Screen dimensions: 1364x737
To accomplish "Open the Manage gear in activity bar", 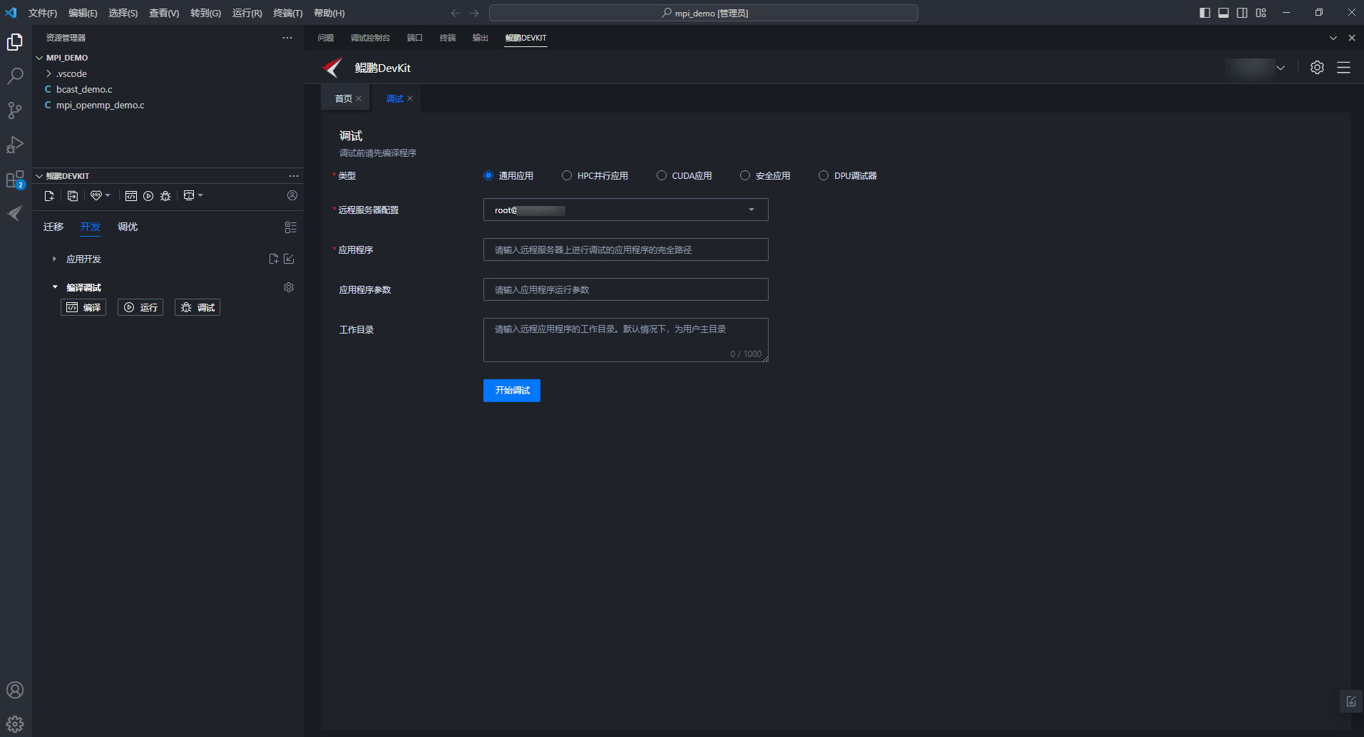I will click(x=15, y=724).
